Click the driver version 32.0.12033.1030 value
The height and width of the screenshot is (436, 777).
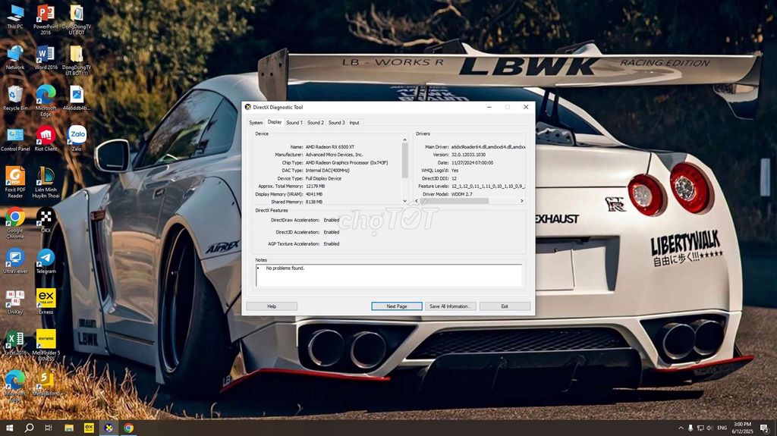click(x=468, y=155)
